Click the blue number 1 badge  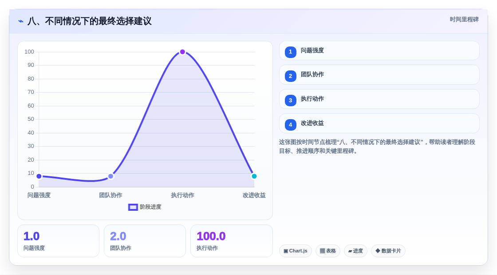(x=290, y=52)
